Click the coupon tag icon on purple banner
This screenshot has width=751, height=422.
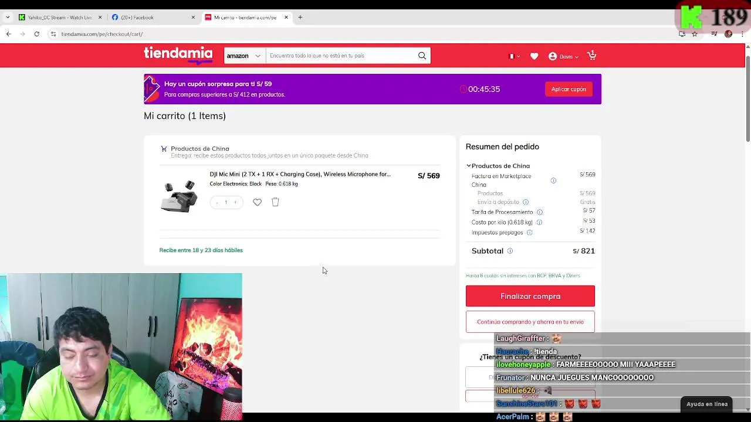[x=151, y=89]
